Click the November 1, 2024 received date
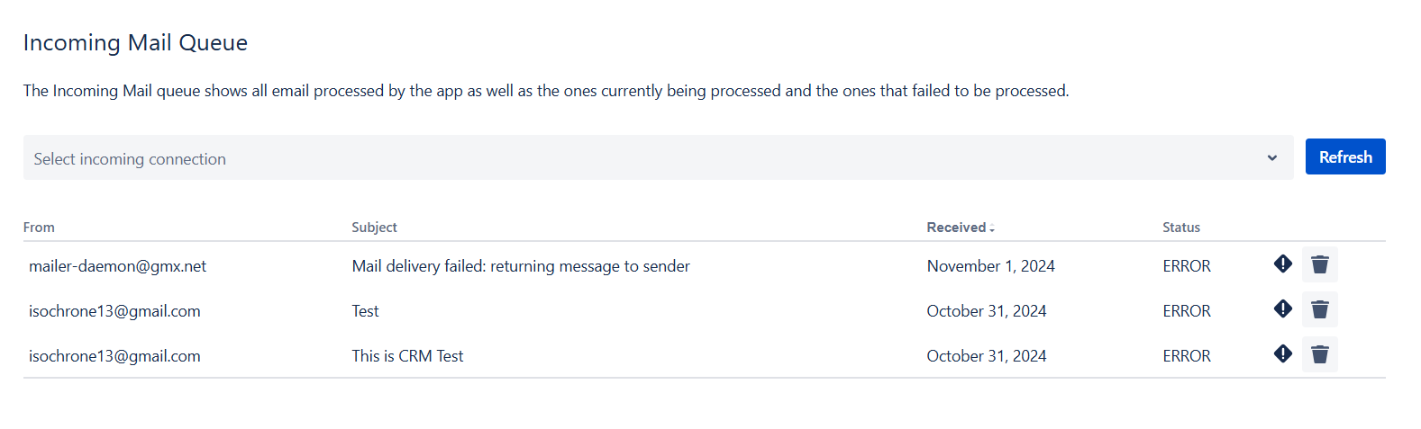1421x429 pixels. pos(990,266)
